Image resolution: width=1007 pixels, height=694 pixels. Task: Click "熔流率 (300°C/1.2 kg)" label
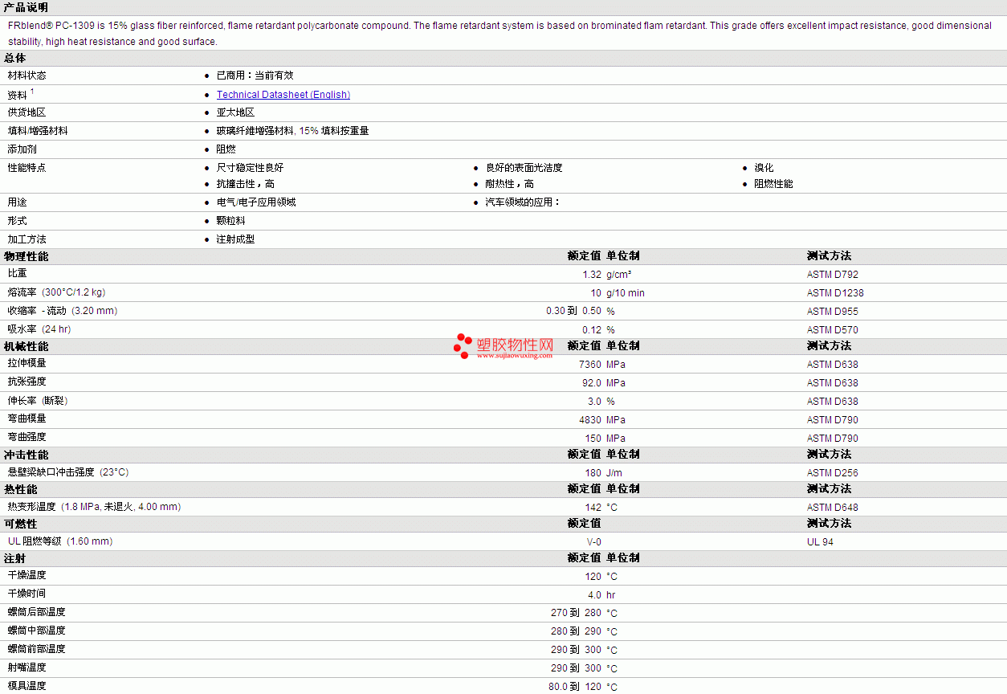[x=56, y=292]
